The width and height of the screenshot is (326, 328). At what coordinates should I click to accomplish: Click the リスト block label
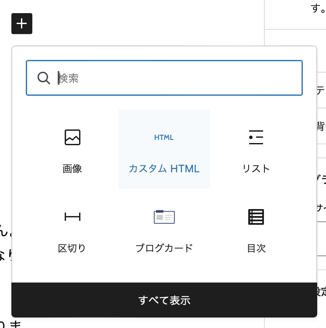tap(256, 169)
